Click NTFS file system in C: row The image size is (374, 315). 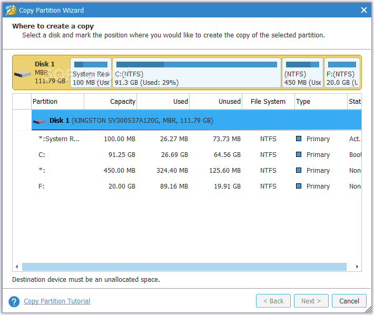(x=268, y=154)
